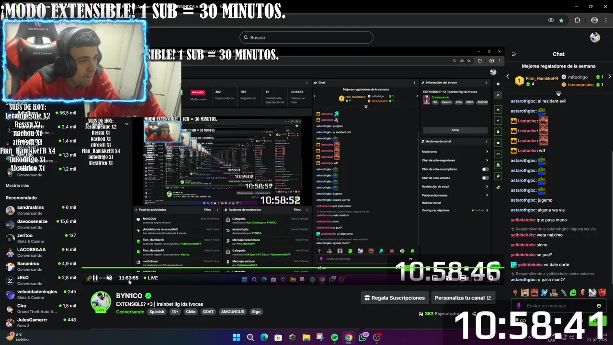Open the sandraskins recommended channel
Image resolution: width=613 pixels, height=345 pixels.
41,210
